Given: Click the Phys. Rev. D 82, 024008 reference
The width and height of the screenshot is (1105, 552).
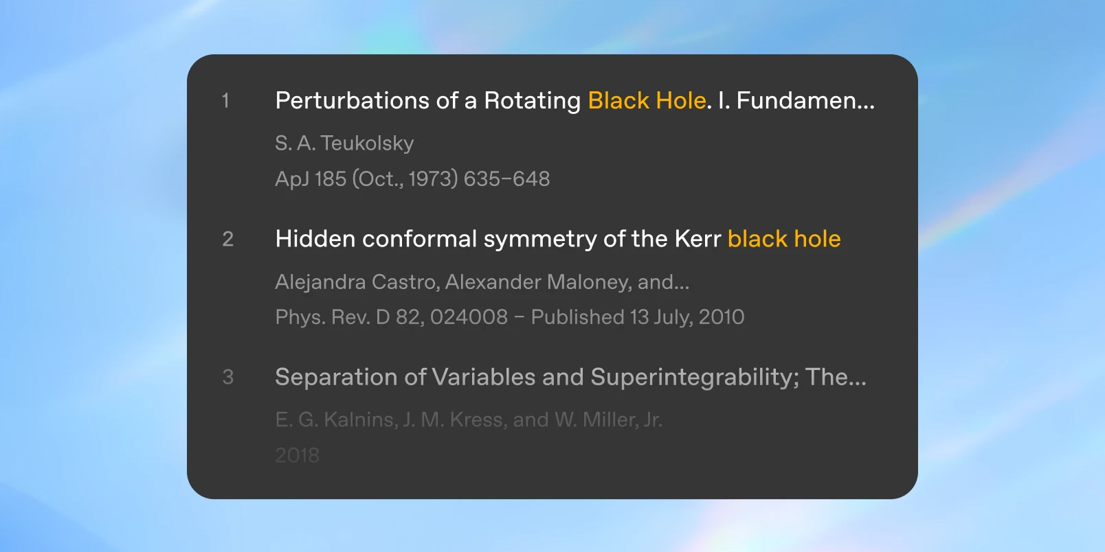Looking at the screenshot, I should pyautogui.click(x=391, y=317).
